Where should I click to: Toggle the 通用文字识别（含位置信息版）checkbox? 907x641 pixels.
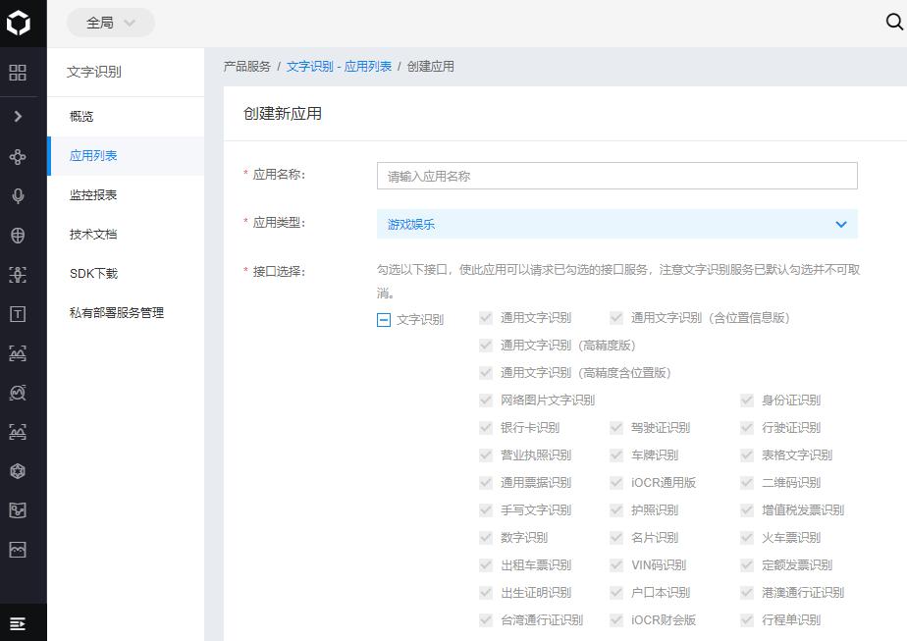click(x=616, y=318)
